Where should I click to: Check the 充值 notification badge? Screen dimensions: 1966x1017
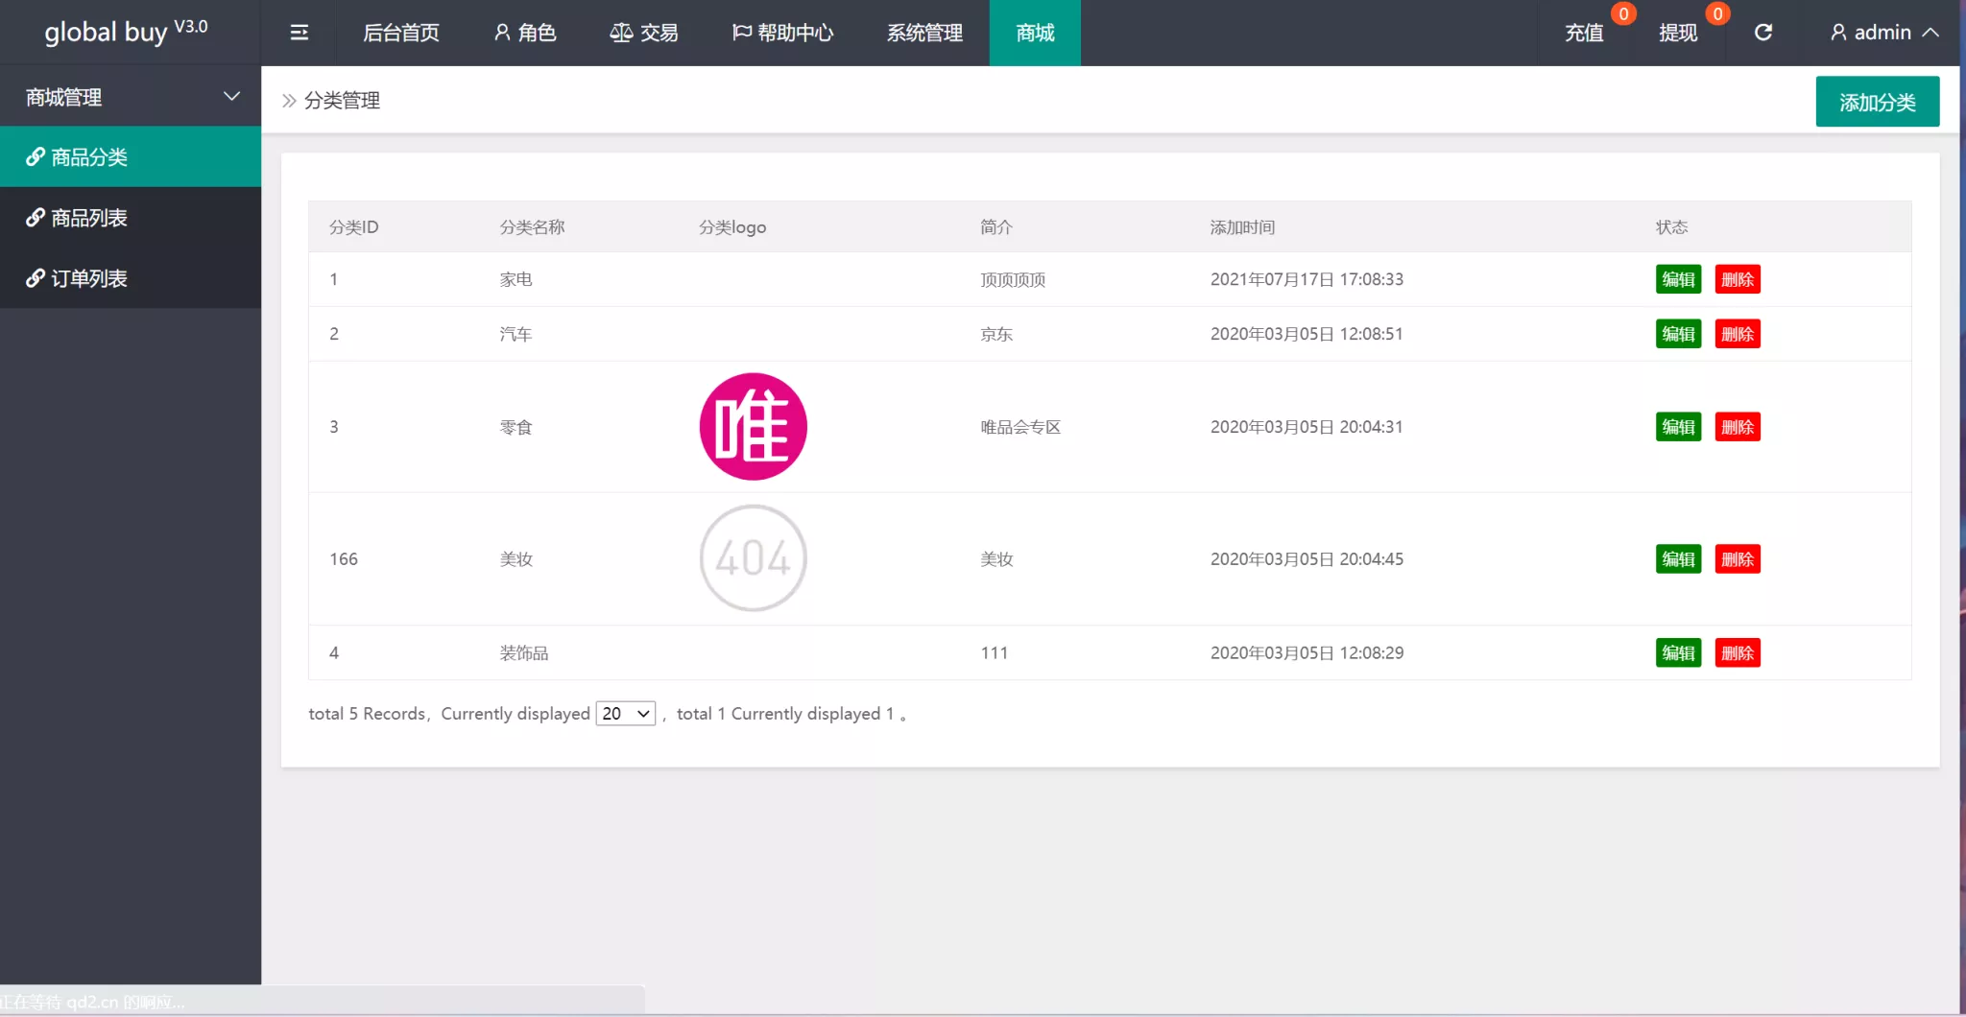(x=1623, y=13)
